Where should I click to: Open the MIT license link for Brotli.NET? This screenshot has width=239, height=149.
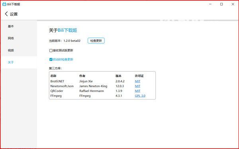pos(137,81)
